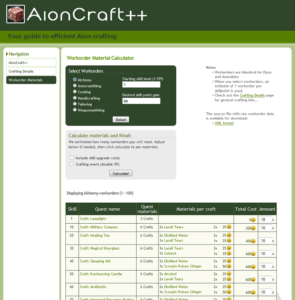Click the Kinah coin in Everburning Candle total cost
Screen dimensions: 295x300
click(253, 280)
